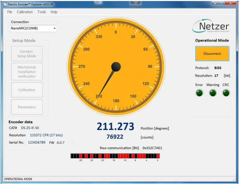Expand the NanoMIC(COM8) connection dropdown

[x=55, y=28]
